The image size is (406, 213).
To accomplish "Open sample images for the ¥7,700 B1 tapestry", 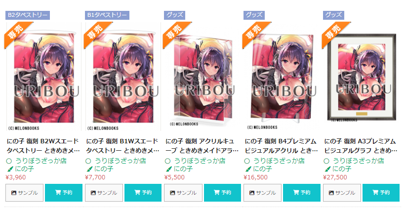I will click(104, 193).
